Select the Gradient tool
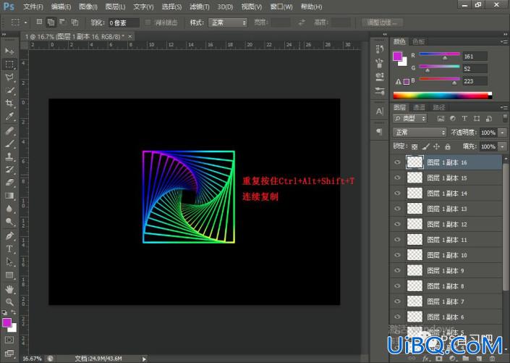 point(9,196)
